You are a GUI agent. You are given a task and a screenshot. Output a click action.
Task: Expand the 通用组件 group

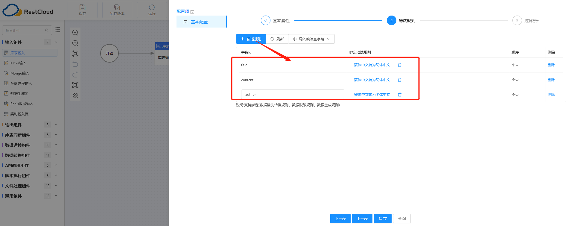pos(56,196)
